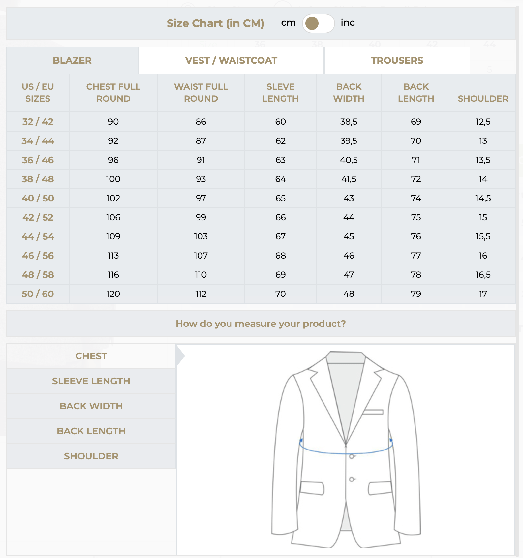Select size row '34 / 44'
The width and height of the screenshot is (523, 558).
coord(261,141)
